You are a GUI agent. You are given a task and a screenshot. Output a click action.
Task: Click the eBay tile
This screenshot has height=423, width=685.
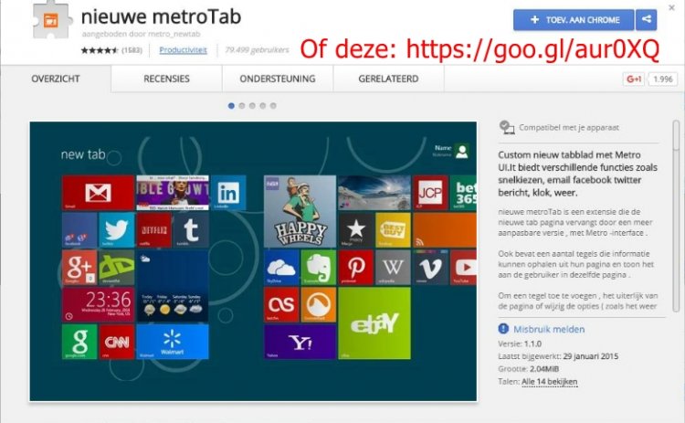374,323
